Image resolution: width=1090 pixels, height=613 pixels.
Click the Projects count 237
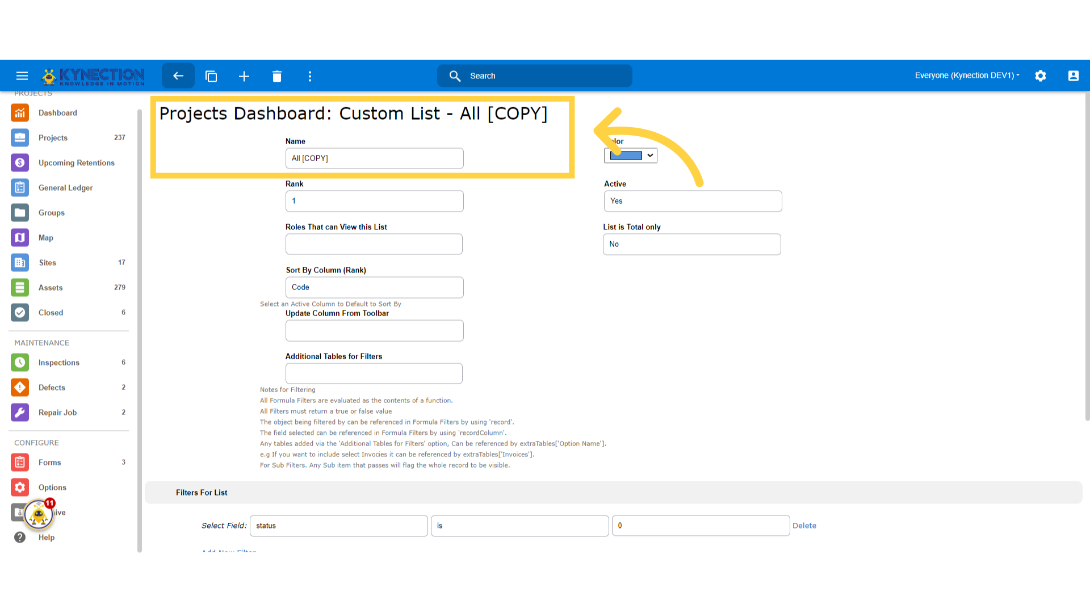pos(120,138)
